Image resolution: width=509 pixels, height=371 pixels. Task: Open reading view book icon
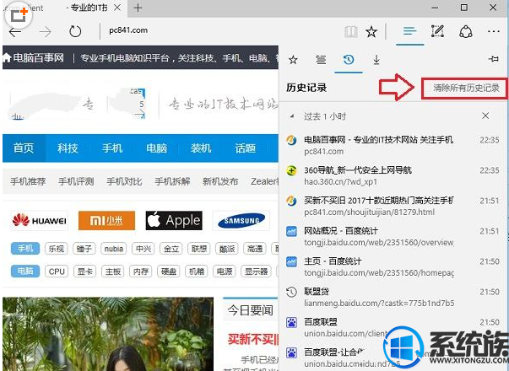[x=351, y=32]
